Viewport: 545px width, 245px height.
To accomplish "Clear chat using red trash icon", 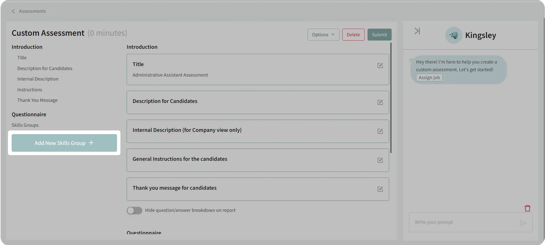I will click(527, 208).
